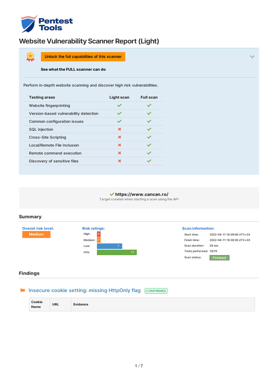Click Unlock the full capabilities button

pos(83,57)
